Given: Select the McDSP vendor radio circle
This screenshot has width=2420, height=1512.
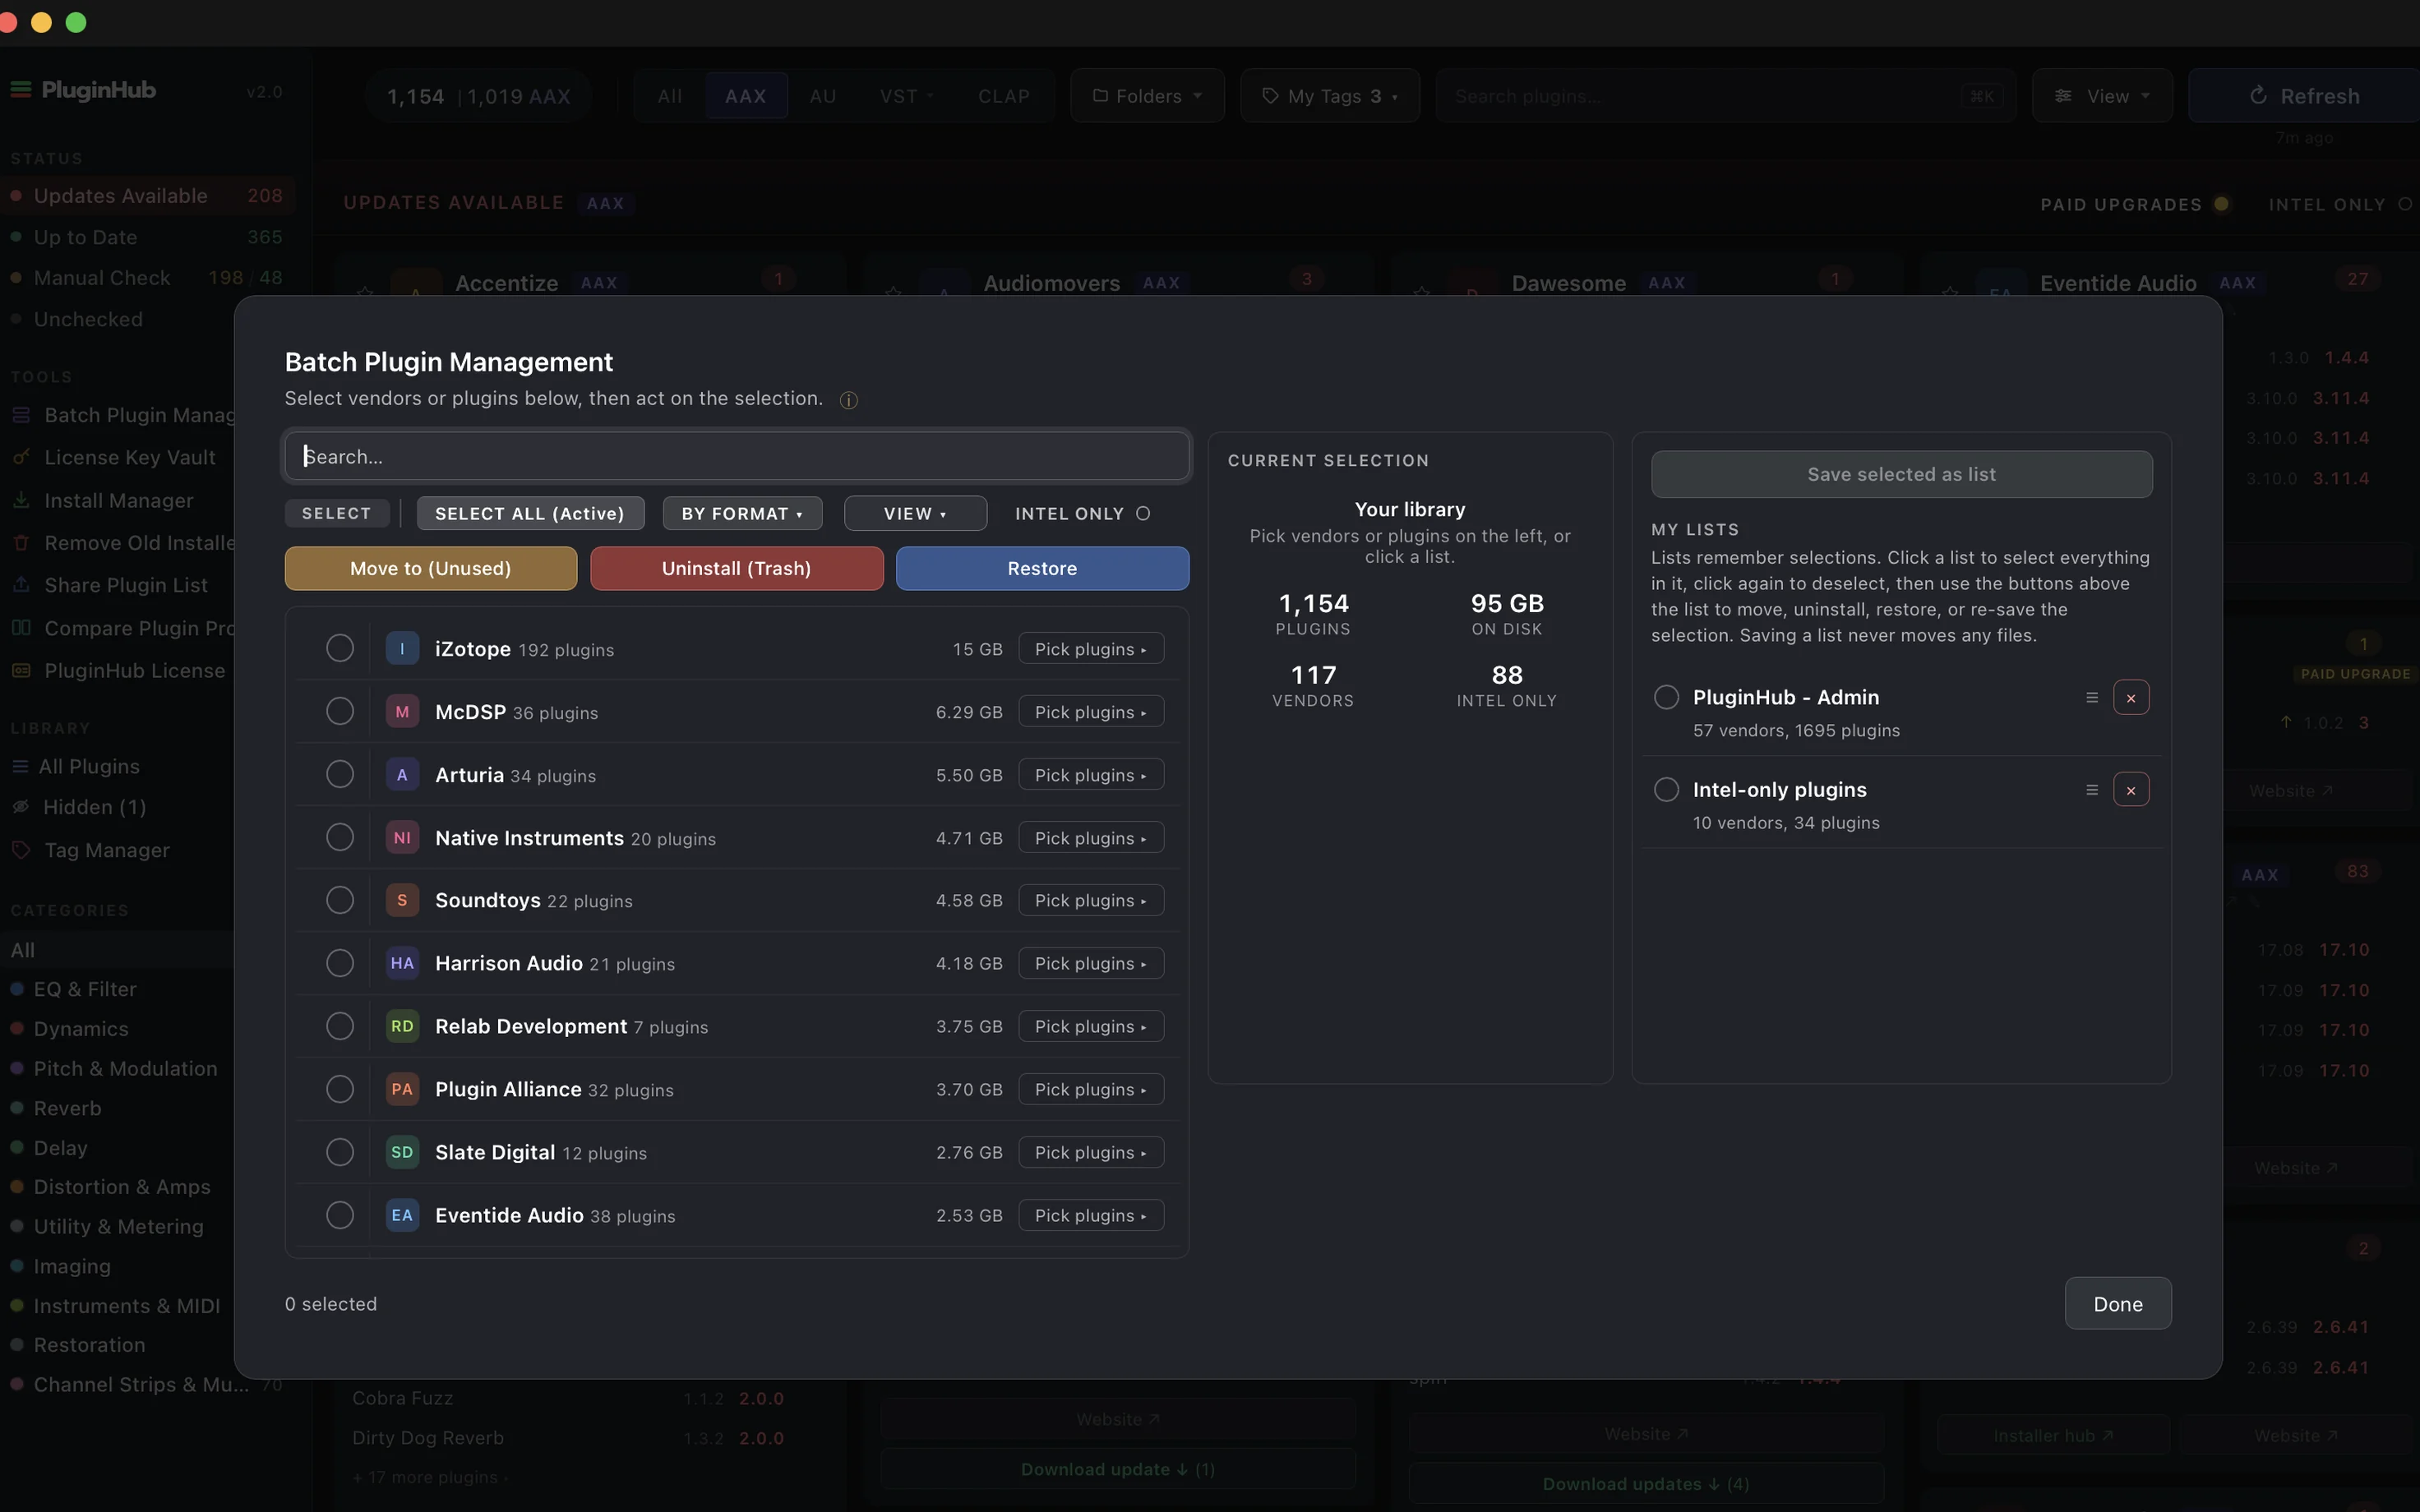Looking at the screenshot, I should coord(340,711).
